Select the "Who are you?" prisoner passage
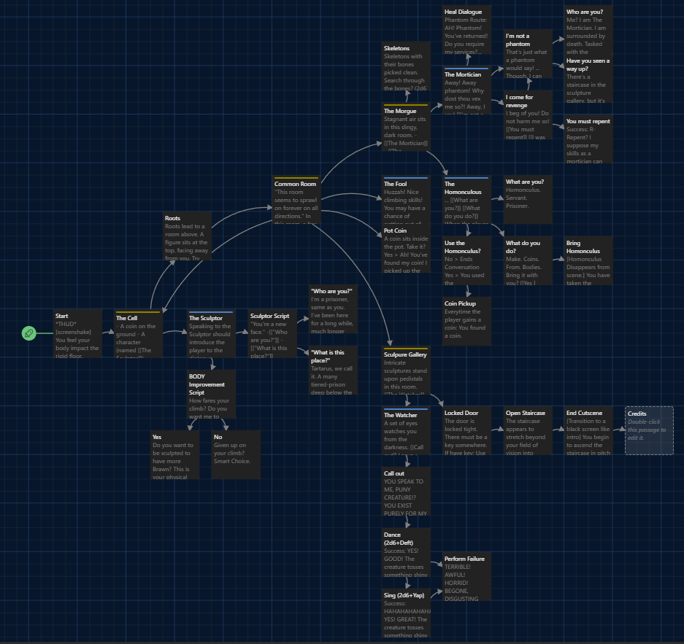 (x=334, y=309)
